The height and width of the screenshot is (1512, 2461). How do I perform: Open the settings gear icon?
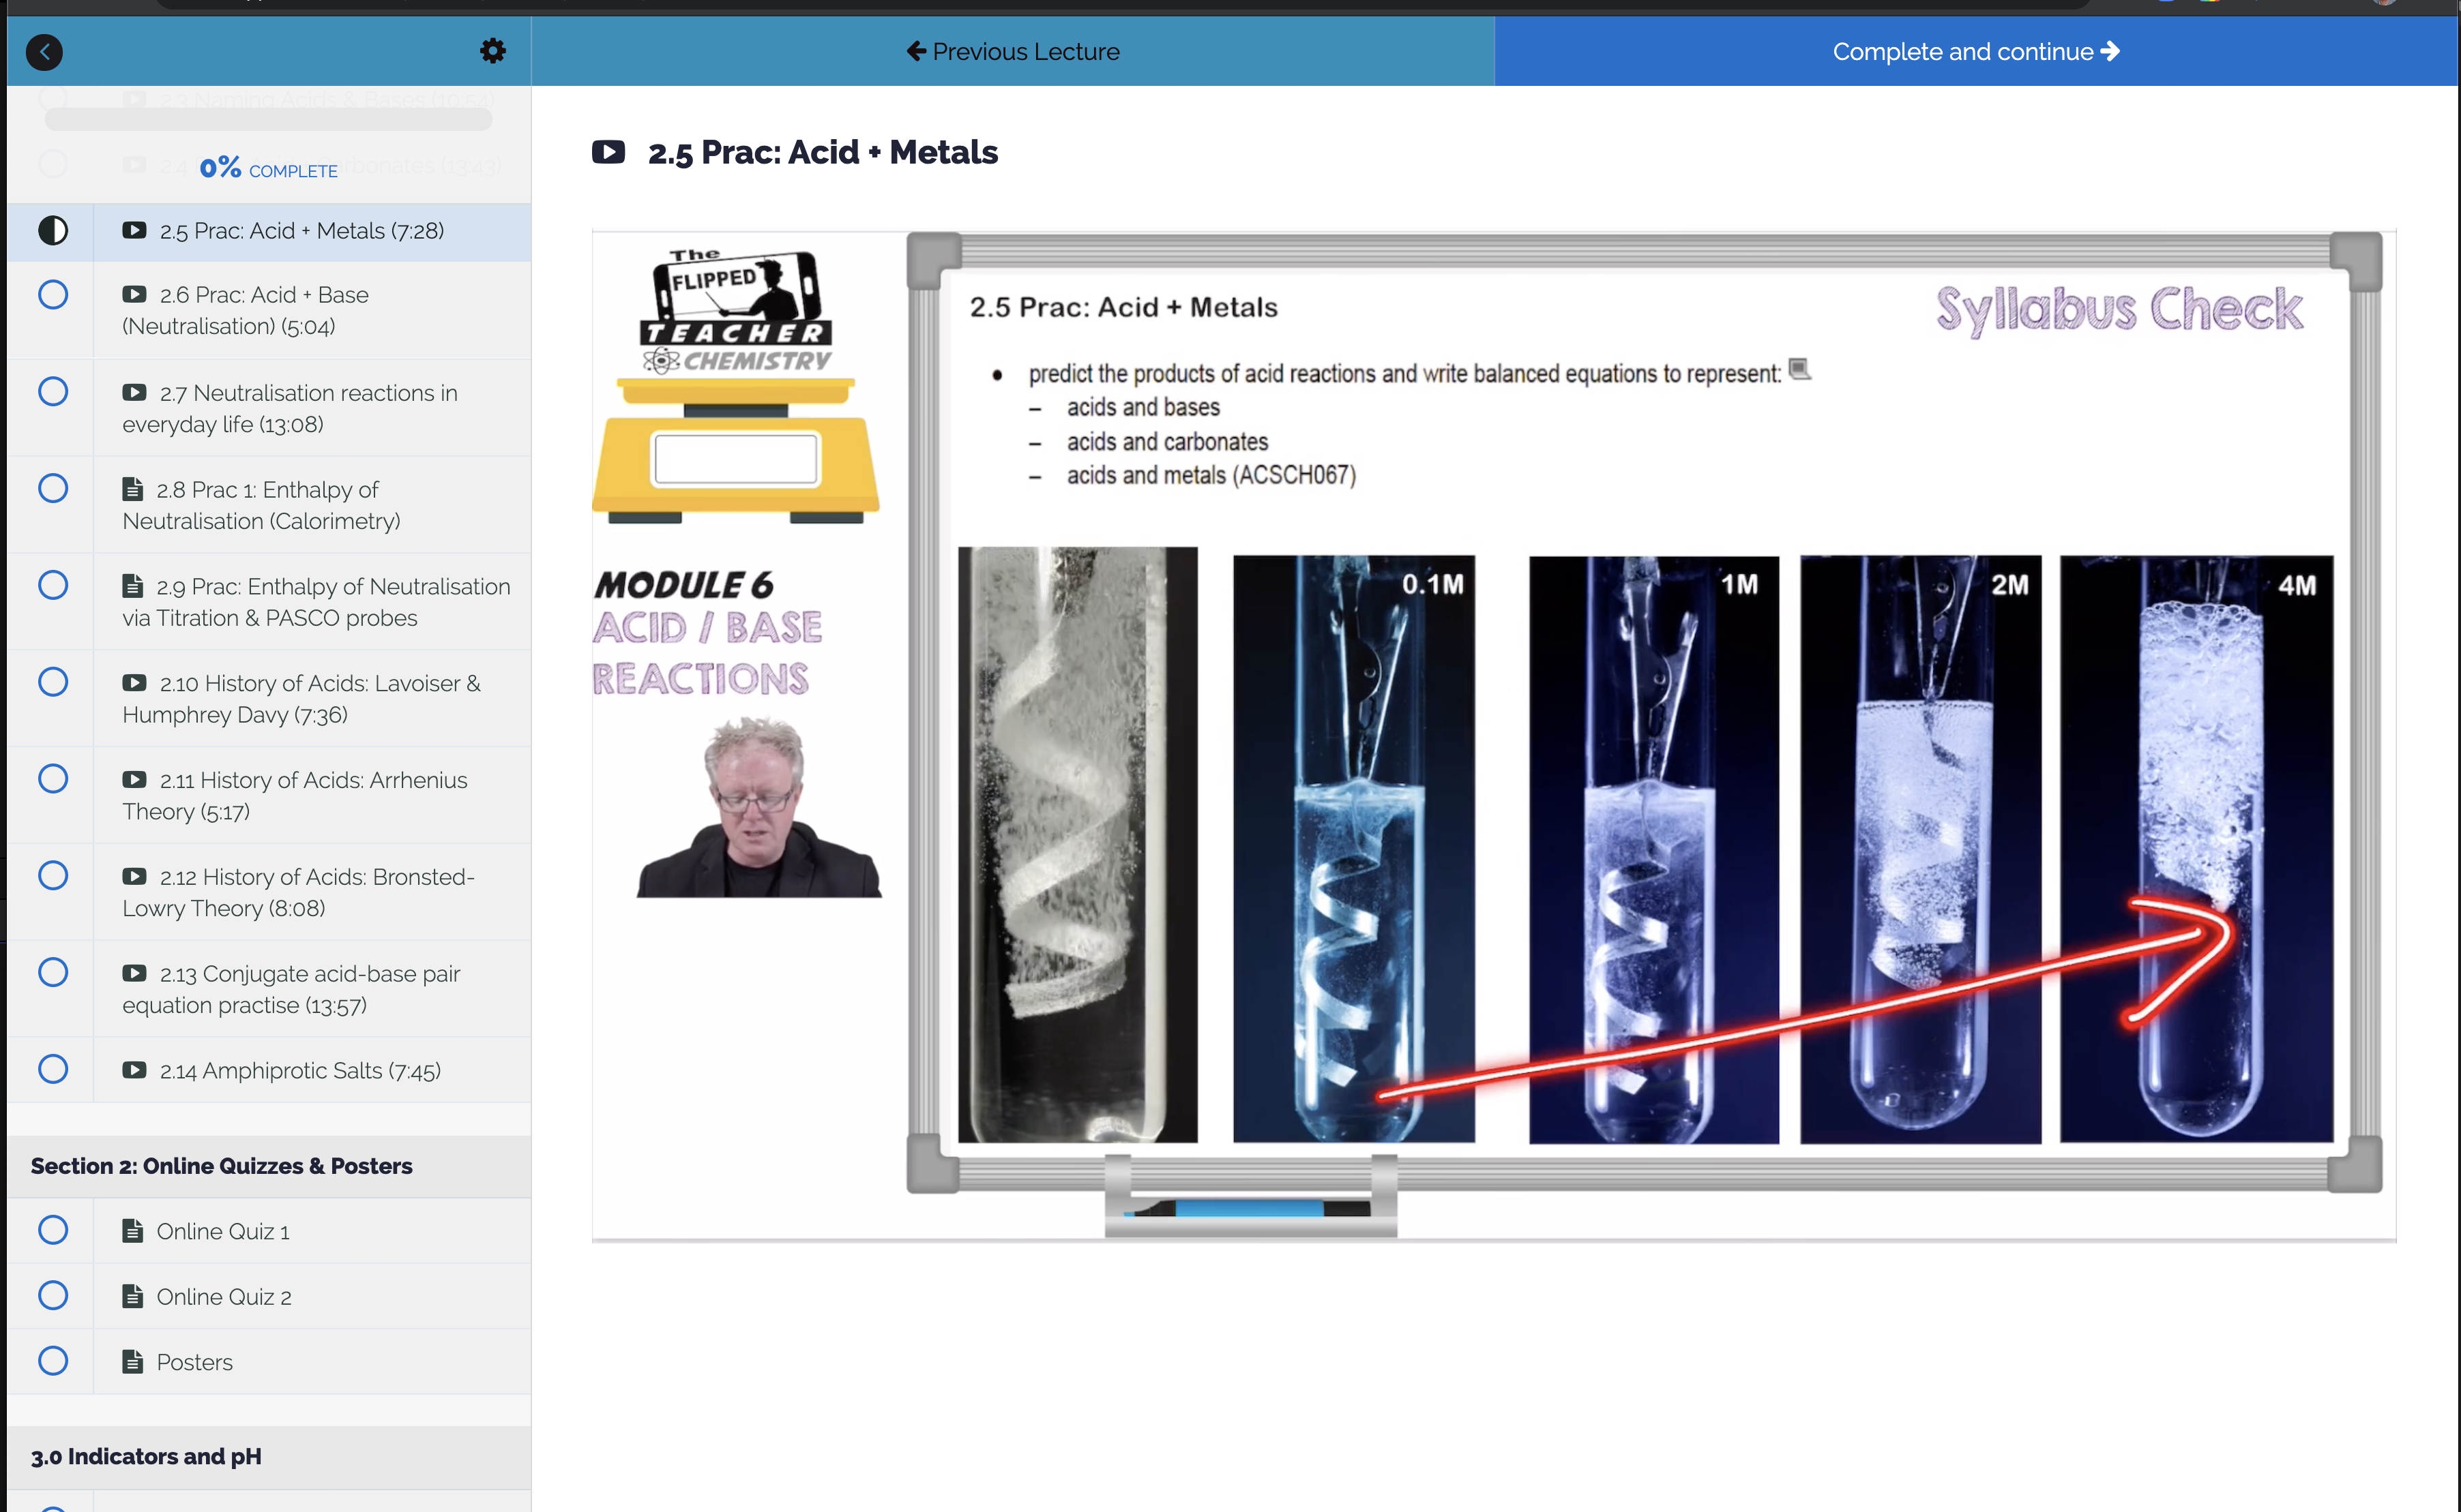tap(492, 51)
